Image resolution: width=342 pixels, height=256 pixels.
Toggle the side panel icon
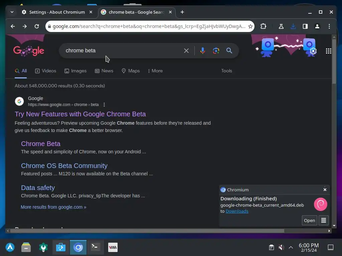coord(305,26)
